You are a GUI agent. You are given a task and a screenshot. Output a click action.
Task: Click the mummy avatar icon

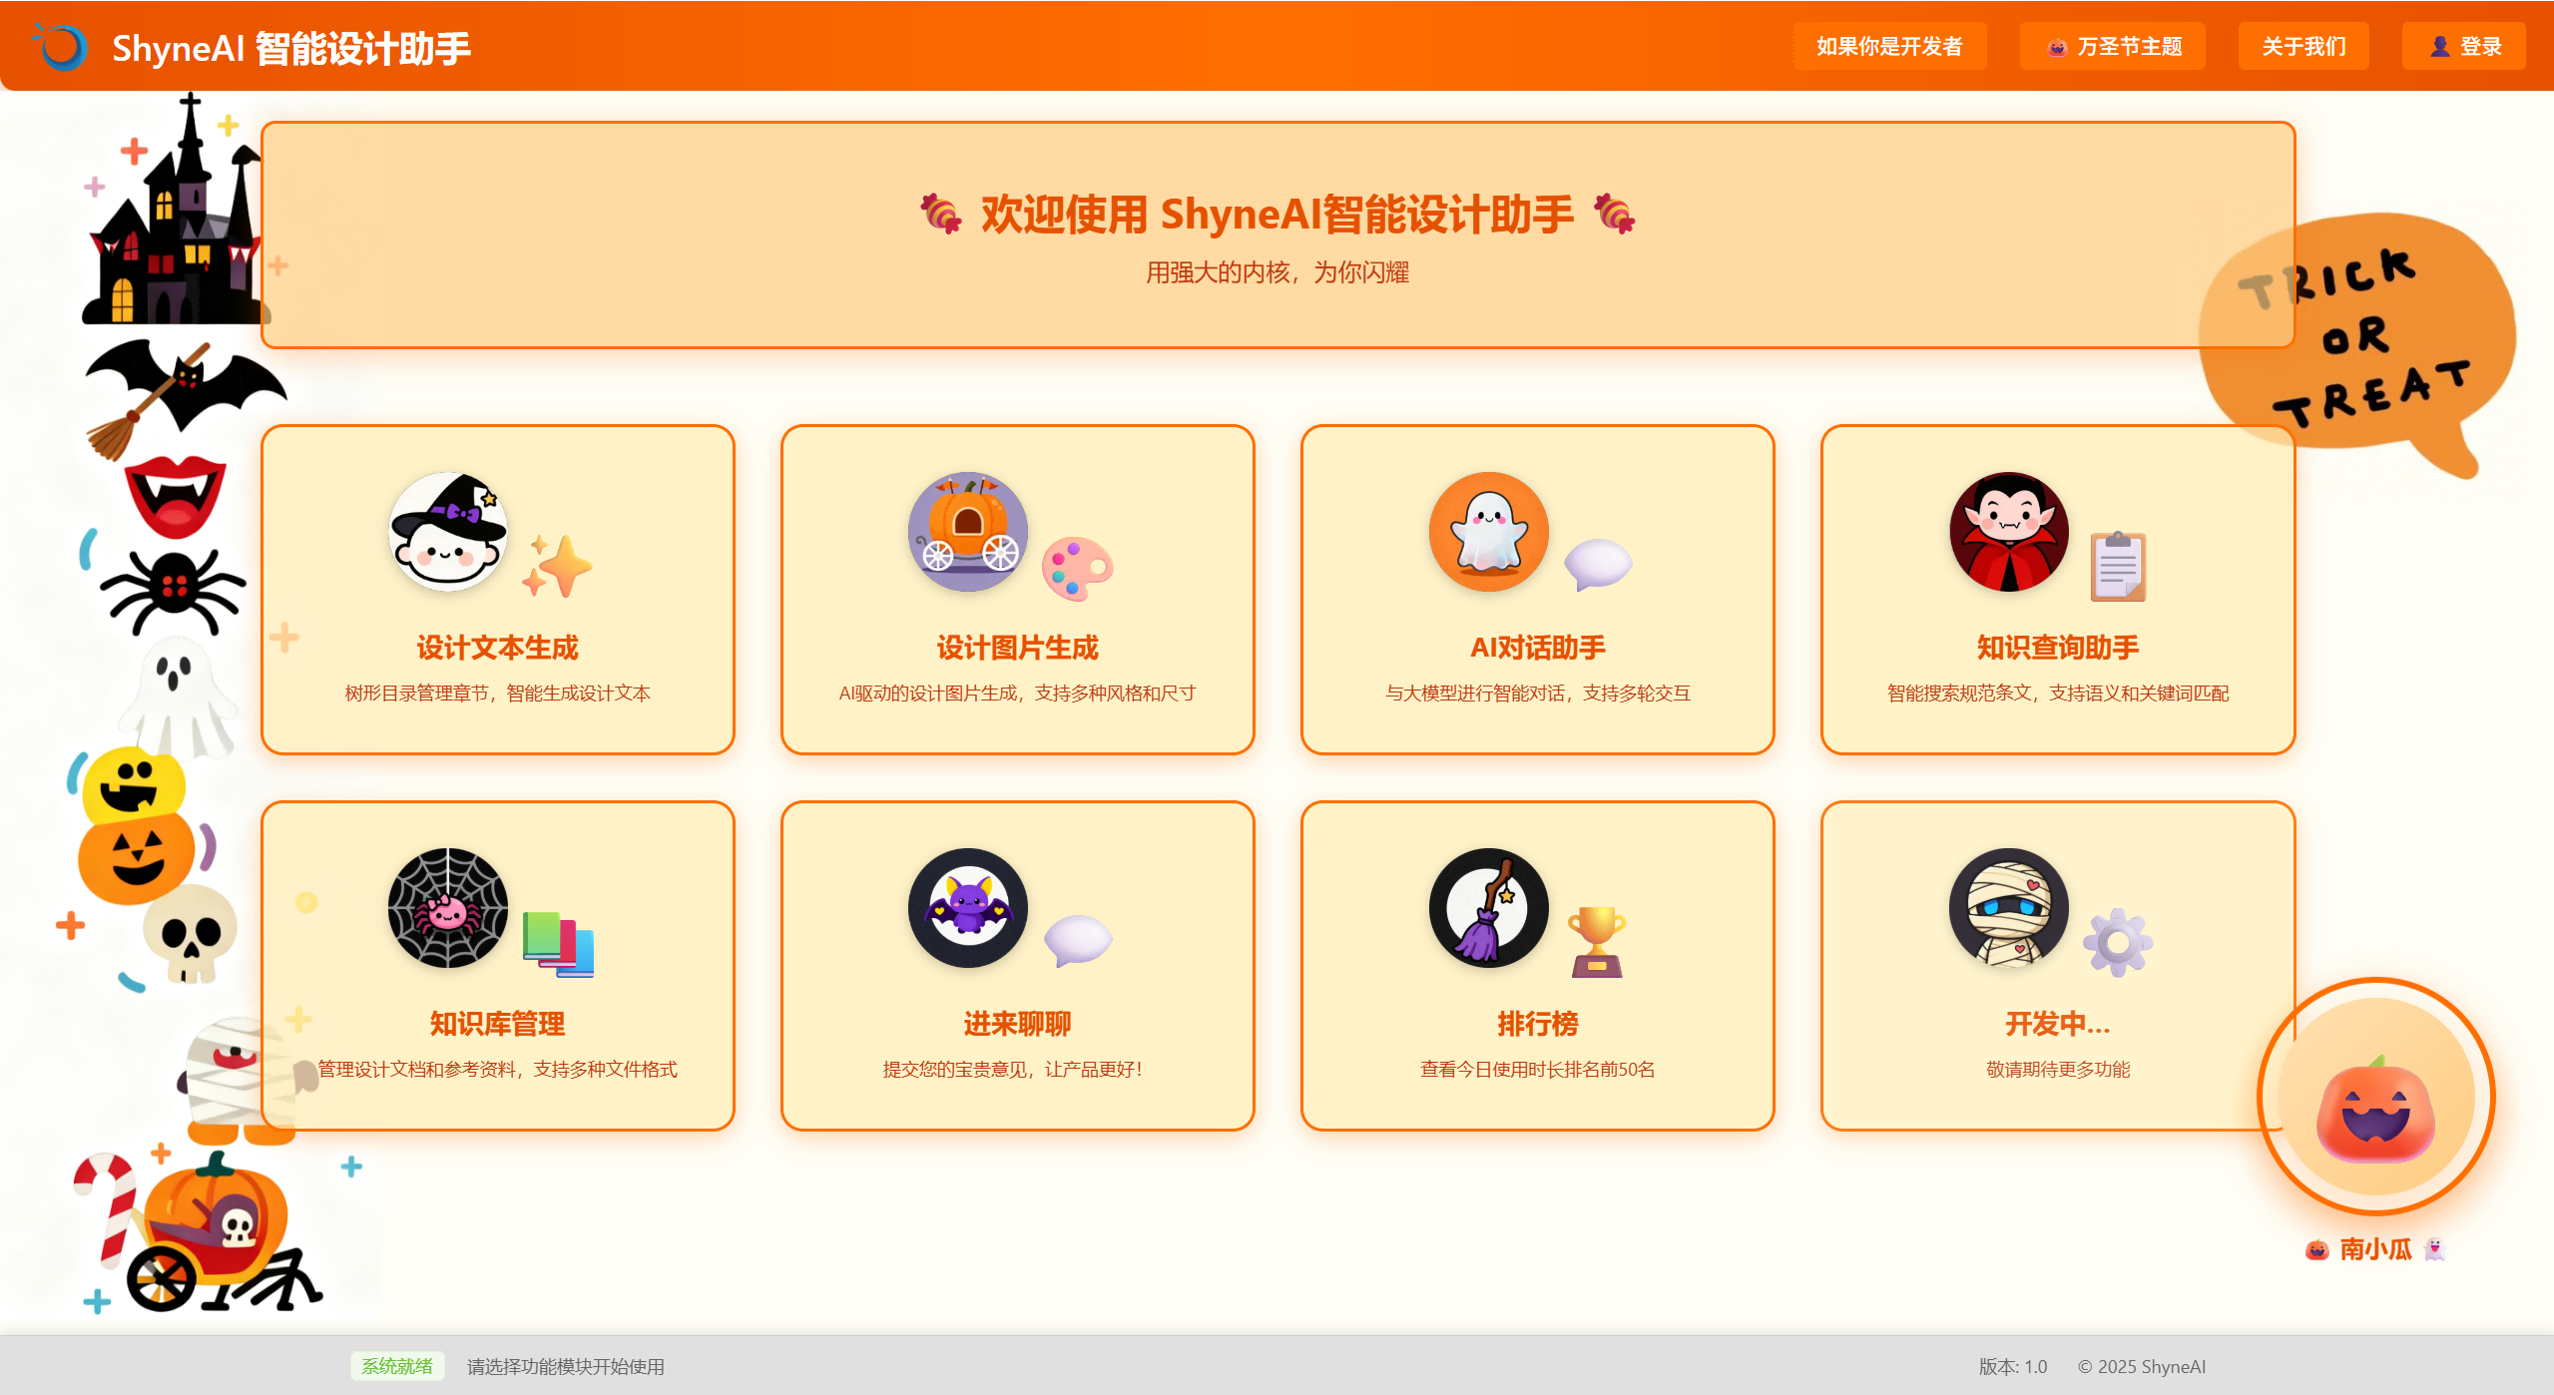click(2008, 908)
